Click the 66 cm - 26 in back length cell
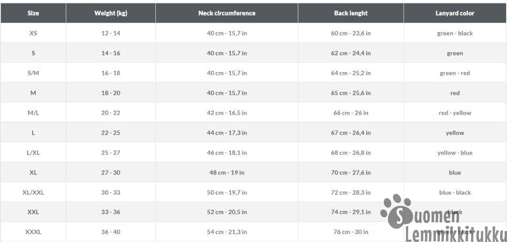Screen dimensions: 507x242 (351, 113)
